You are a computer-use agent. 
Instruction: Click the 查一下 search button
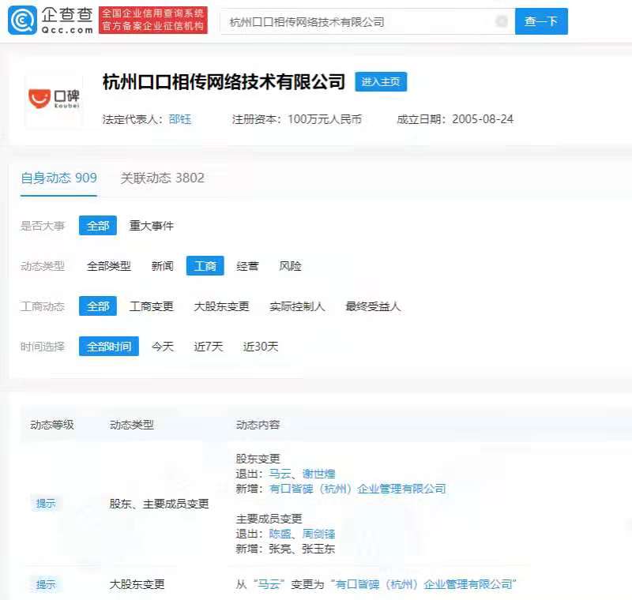(x=541, y=21)
